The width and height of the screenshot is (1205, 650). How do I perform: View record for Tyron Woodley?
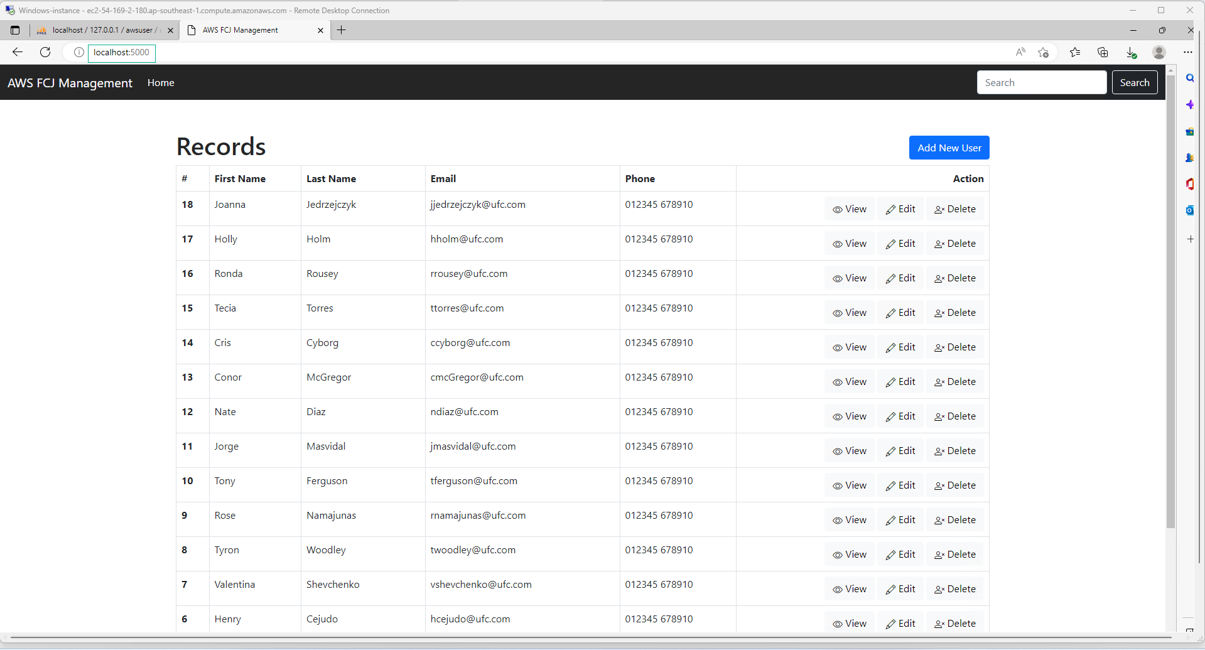[x=849, y=555]
